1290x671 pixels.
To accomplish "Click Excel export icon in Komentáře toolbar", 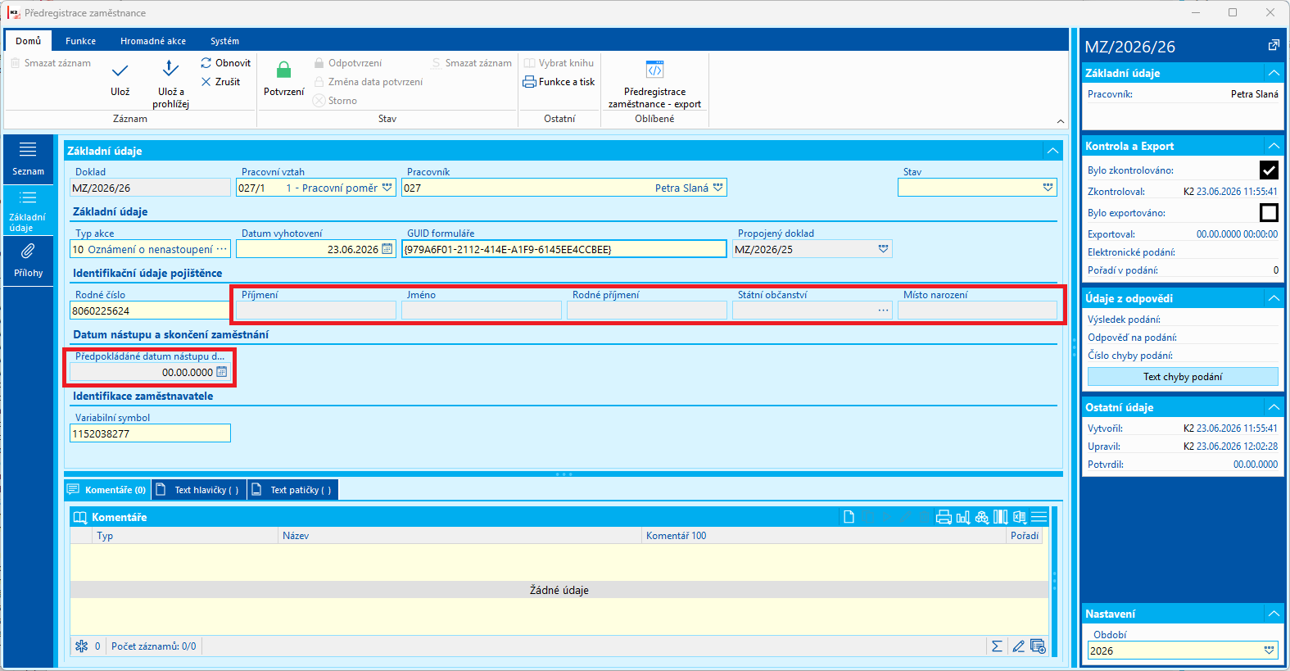I will pyautogui.click(x=1020, y=517).
